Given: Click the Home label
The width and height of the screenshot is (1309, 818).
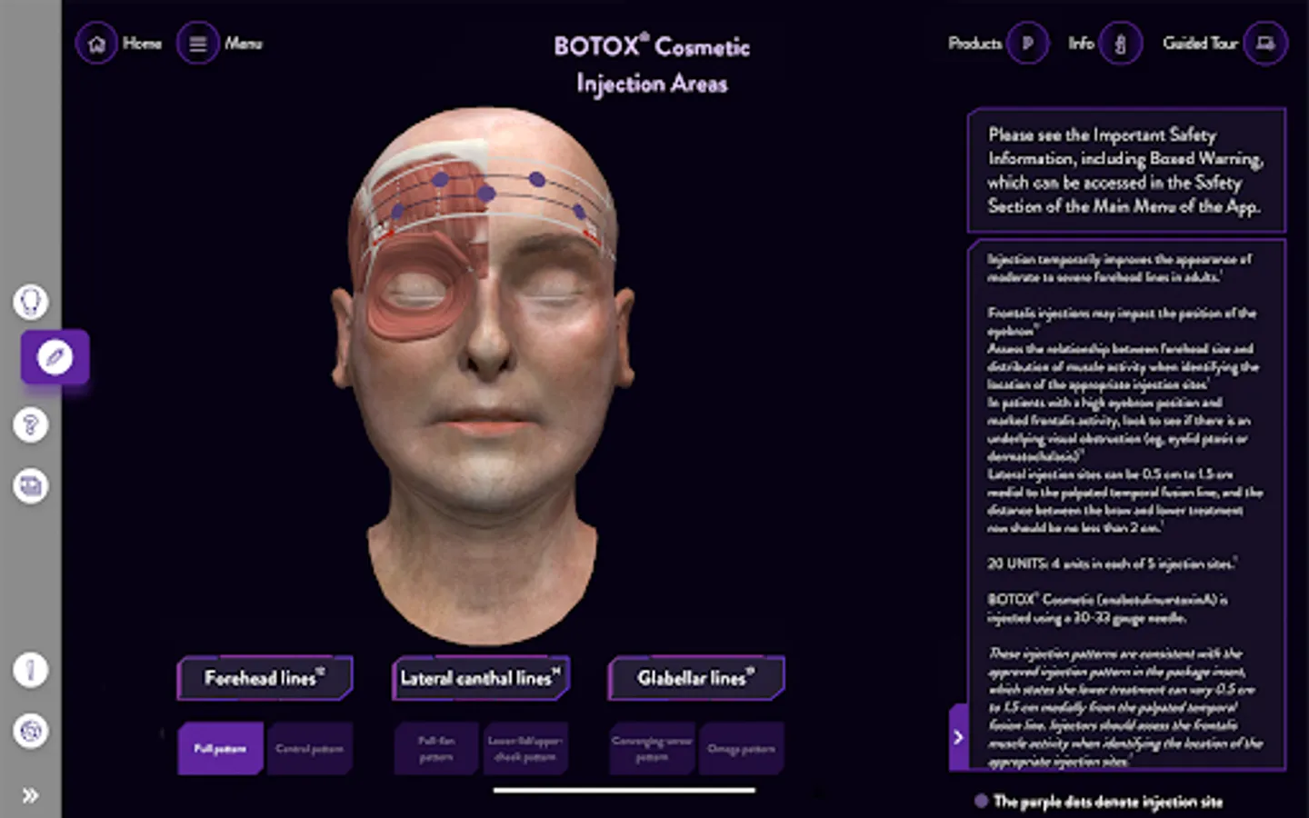Looking at the screenshot, I should point(142,44).
